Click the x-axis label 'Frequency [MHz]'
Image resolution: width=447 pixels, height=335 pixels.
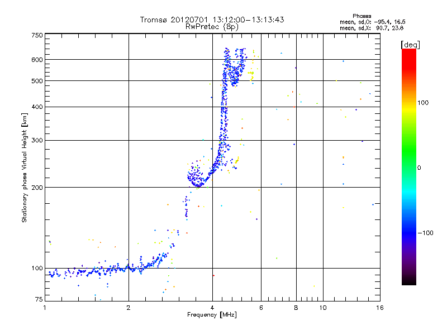[x=212, y=315]
